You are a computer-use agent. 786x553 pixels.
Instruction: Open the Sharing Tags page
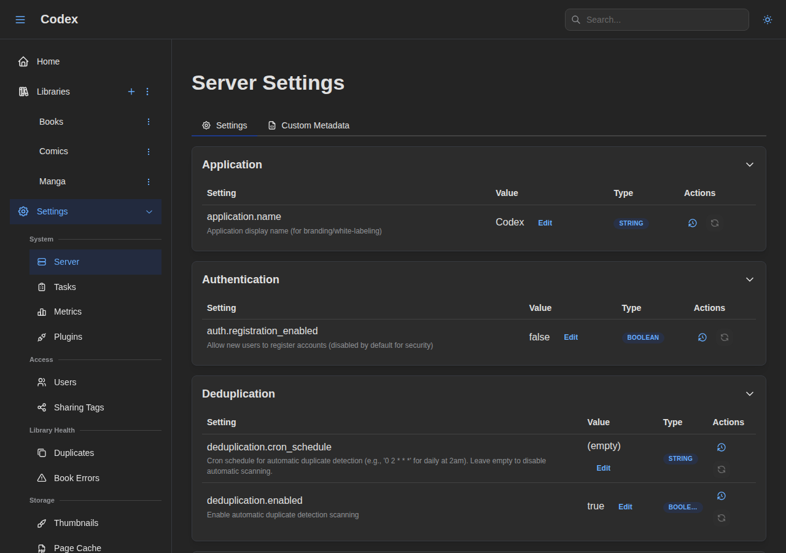78,407
